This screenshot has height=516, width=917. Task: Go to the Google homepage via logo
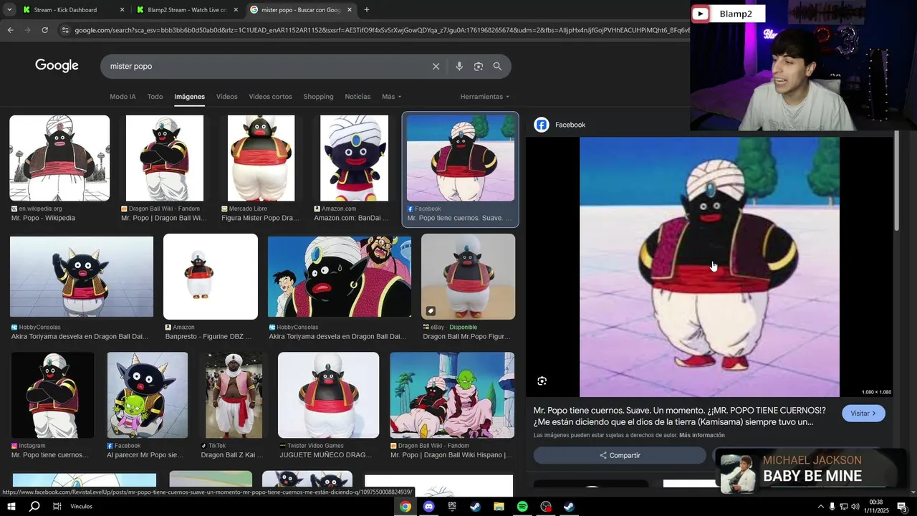(x=57, y=65)
